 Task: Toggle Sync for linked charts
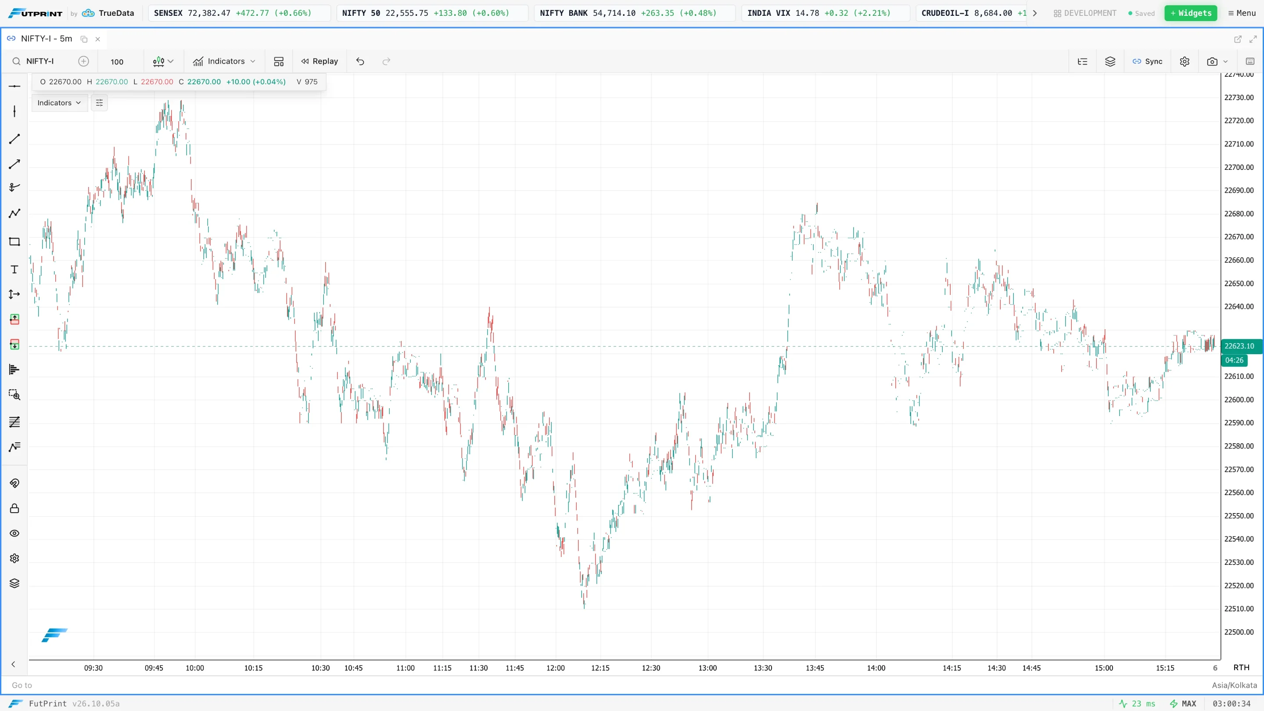click(1147, 61)
